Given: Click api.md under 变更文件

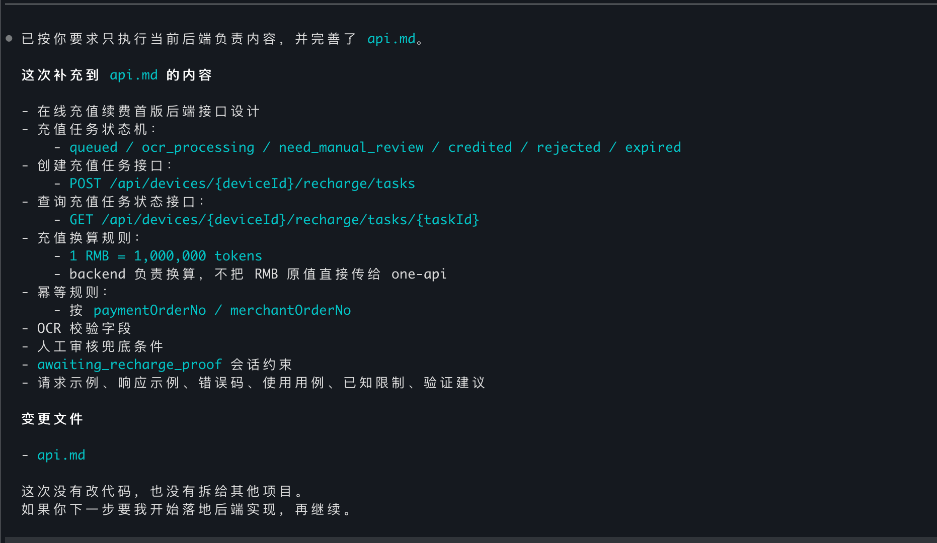Looking at the screenshot, I should click(61, 455).
